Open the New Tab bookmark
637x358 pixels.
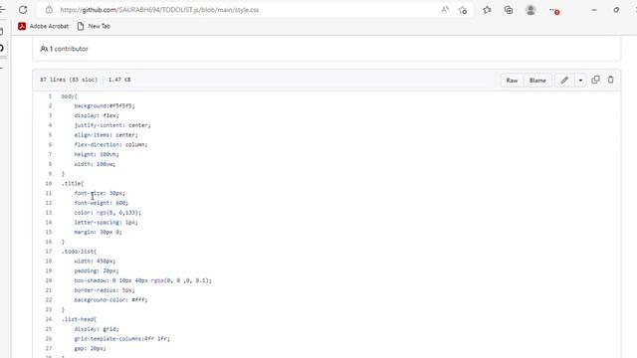[x=94, y=26]
